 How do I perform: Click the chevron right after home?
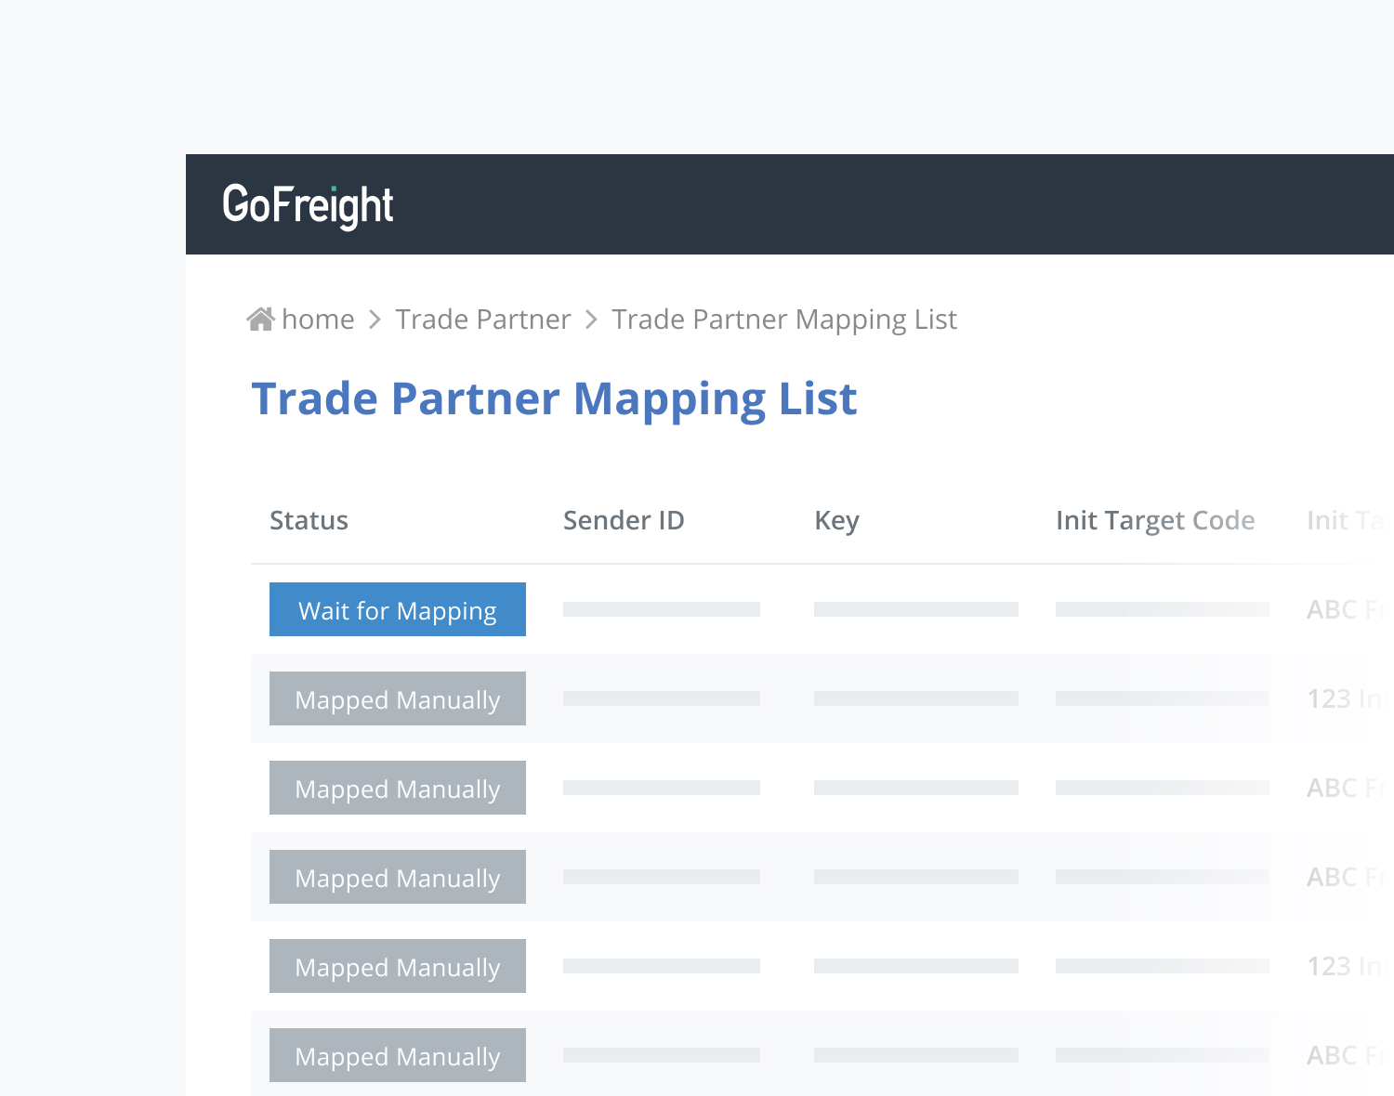(x=375, y=320)
